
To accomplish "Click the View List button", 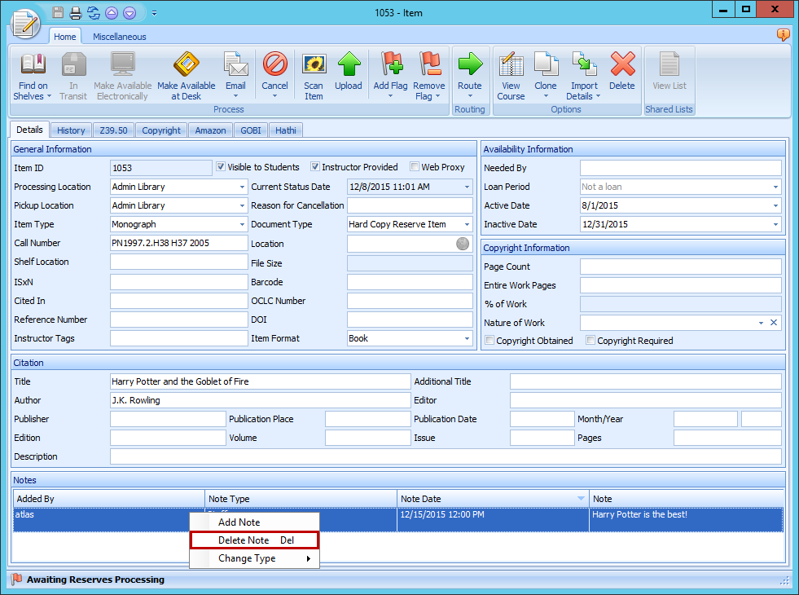I will pyautogui.click(x=669, y=73).
